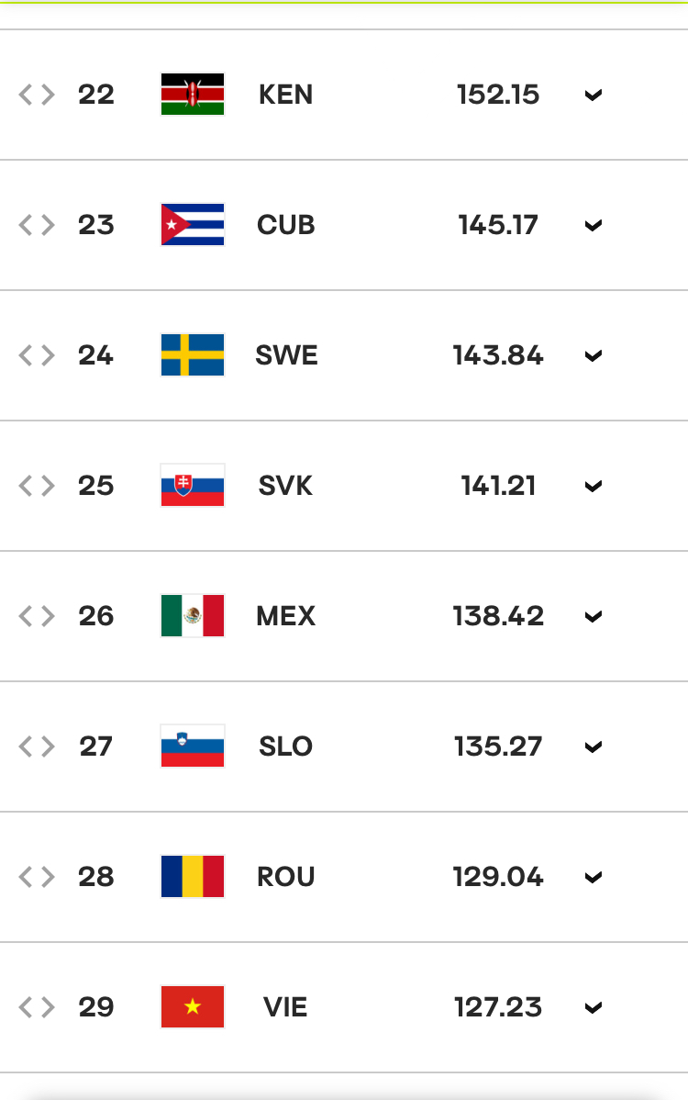This screenshot has width=688, height=1100.
Task: Click the Romania flag icon
Action: tap(193, 876)
